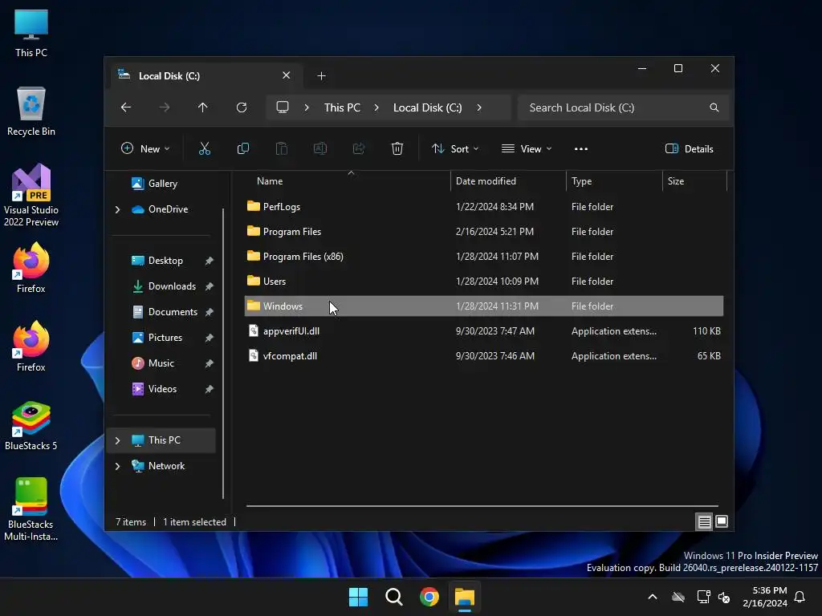
Task: Open the View dropdown menu
Action: click(527, 148)
